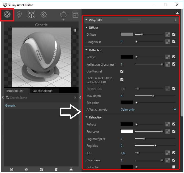Open V-Ray settings gear icon
The height and width of the screenshot is (173, 184).
click(43, 15)
